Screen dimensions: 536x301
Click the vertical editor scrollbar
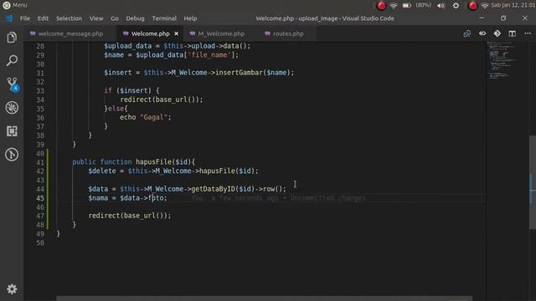pyautogui.click(x=533, y=182)
